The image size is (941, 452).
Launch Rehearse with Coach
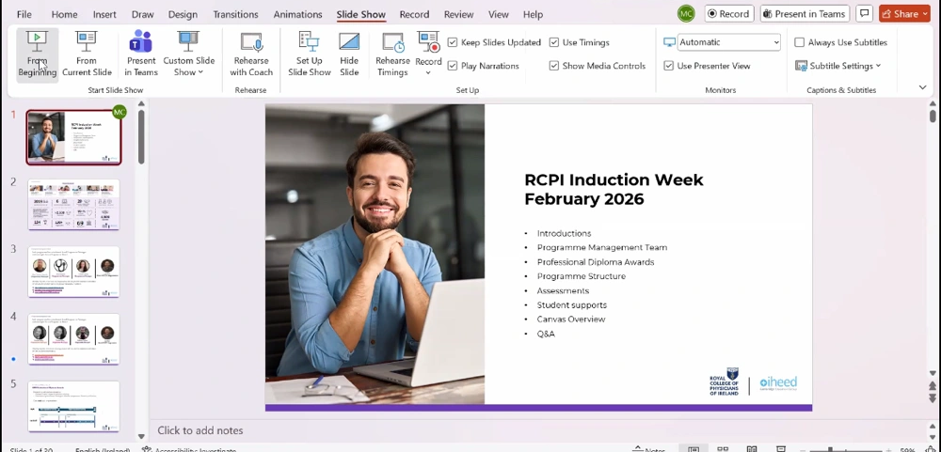click(x=251, y=54)
